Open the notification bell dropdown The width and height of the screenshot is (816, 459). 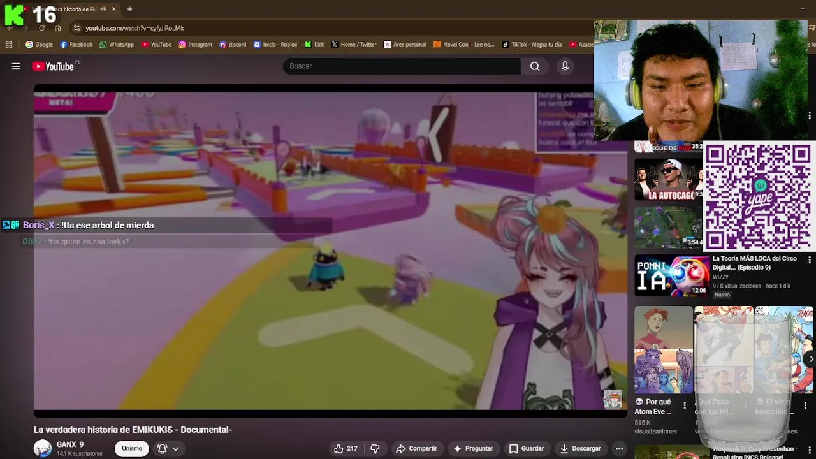click(x=168, y=449)
